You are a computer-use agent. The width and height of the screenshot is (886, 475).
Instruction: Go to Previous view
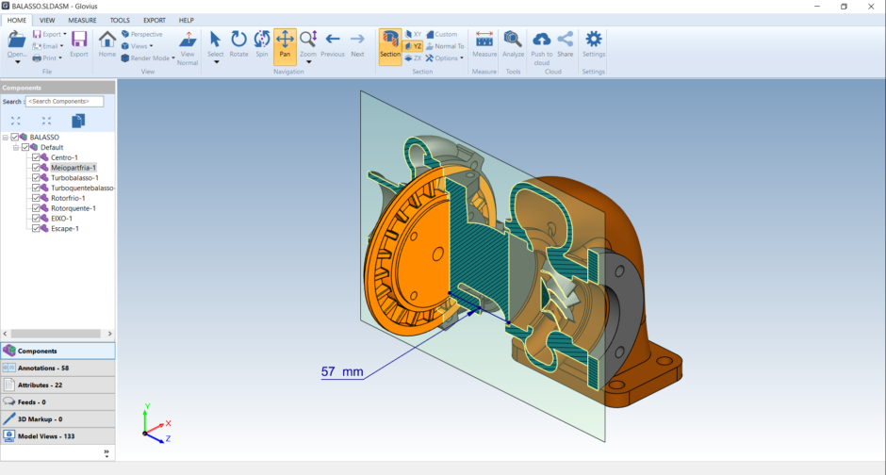(x=332, y=44)
